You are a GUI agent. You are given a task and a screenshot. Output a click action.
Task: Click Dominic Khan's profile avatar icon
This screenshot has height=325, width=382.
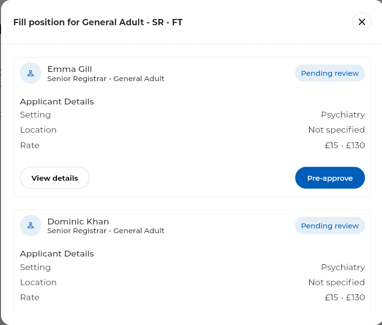[x=31, y=225]
